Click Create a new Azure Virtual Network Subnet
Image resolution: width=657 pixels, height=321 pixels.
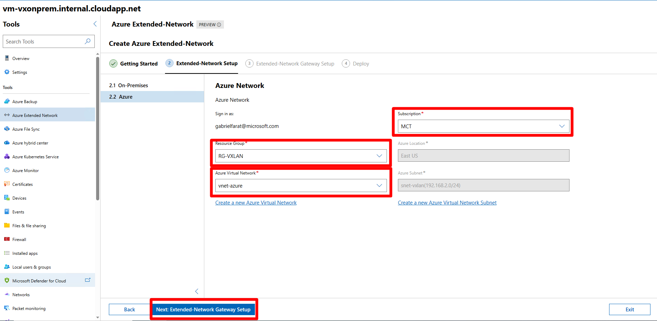point(447,202)
